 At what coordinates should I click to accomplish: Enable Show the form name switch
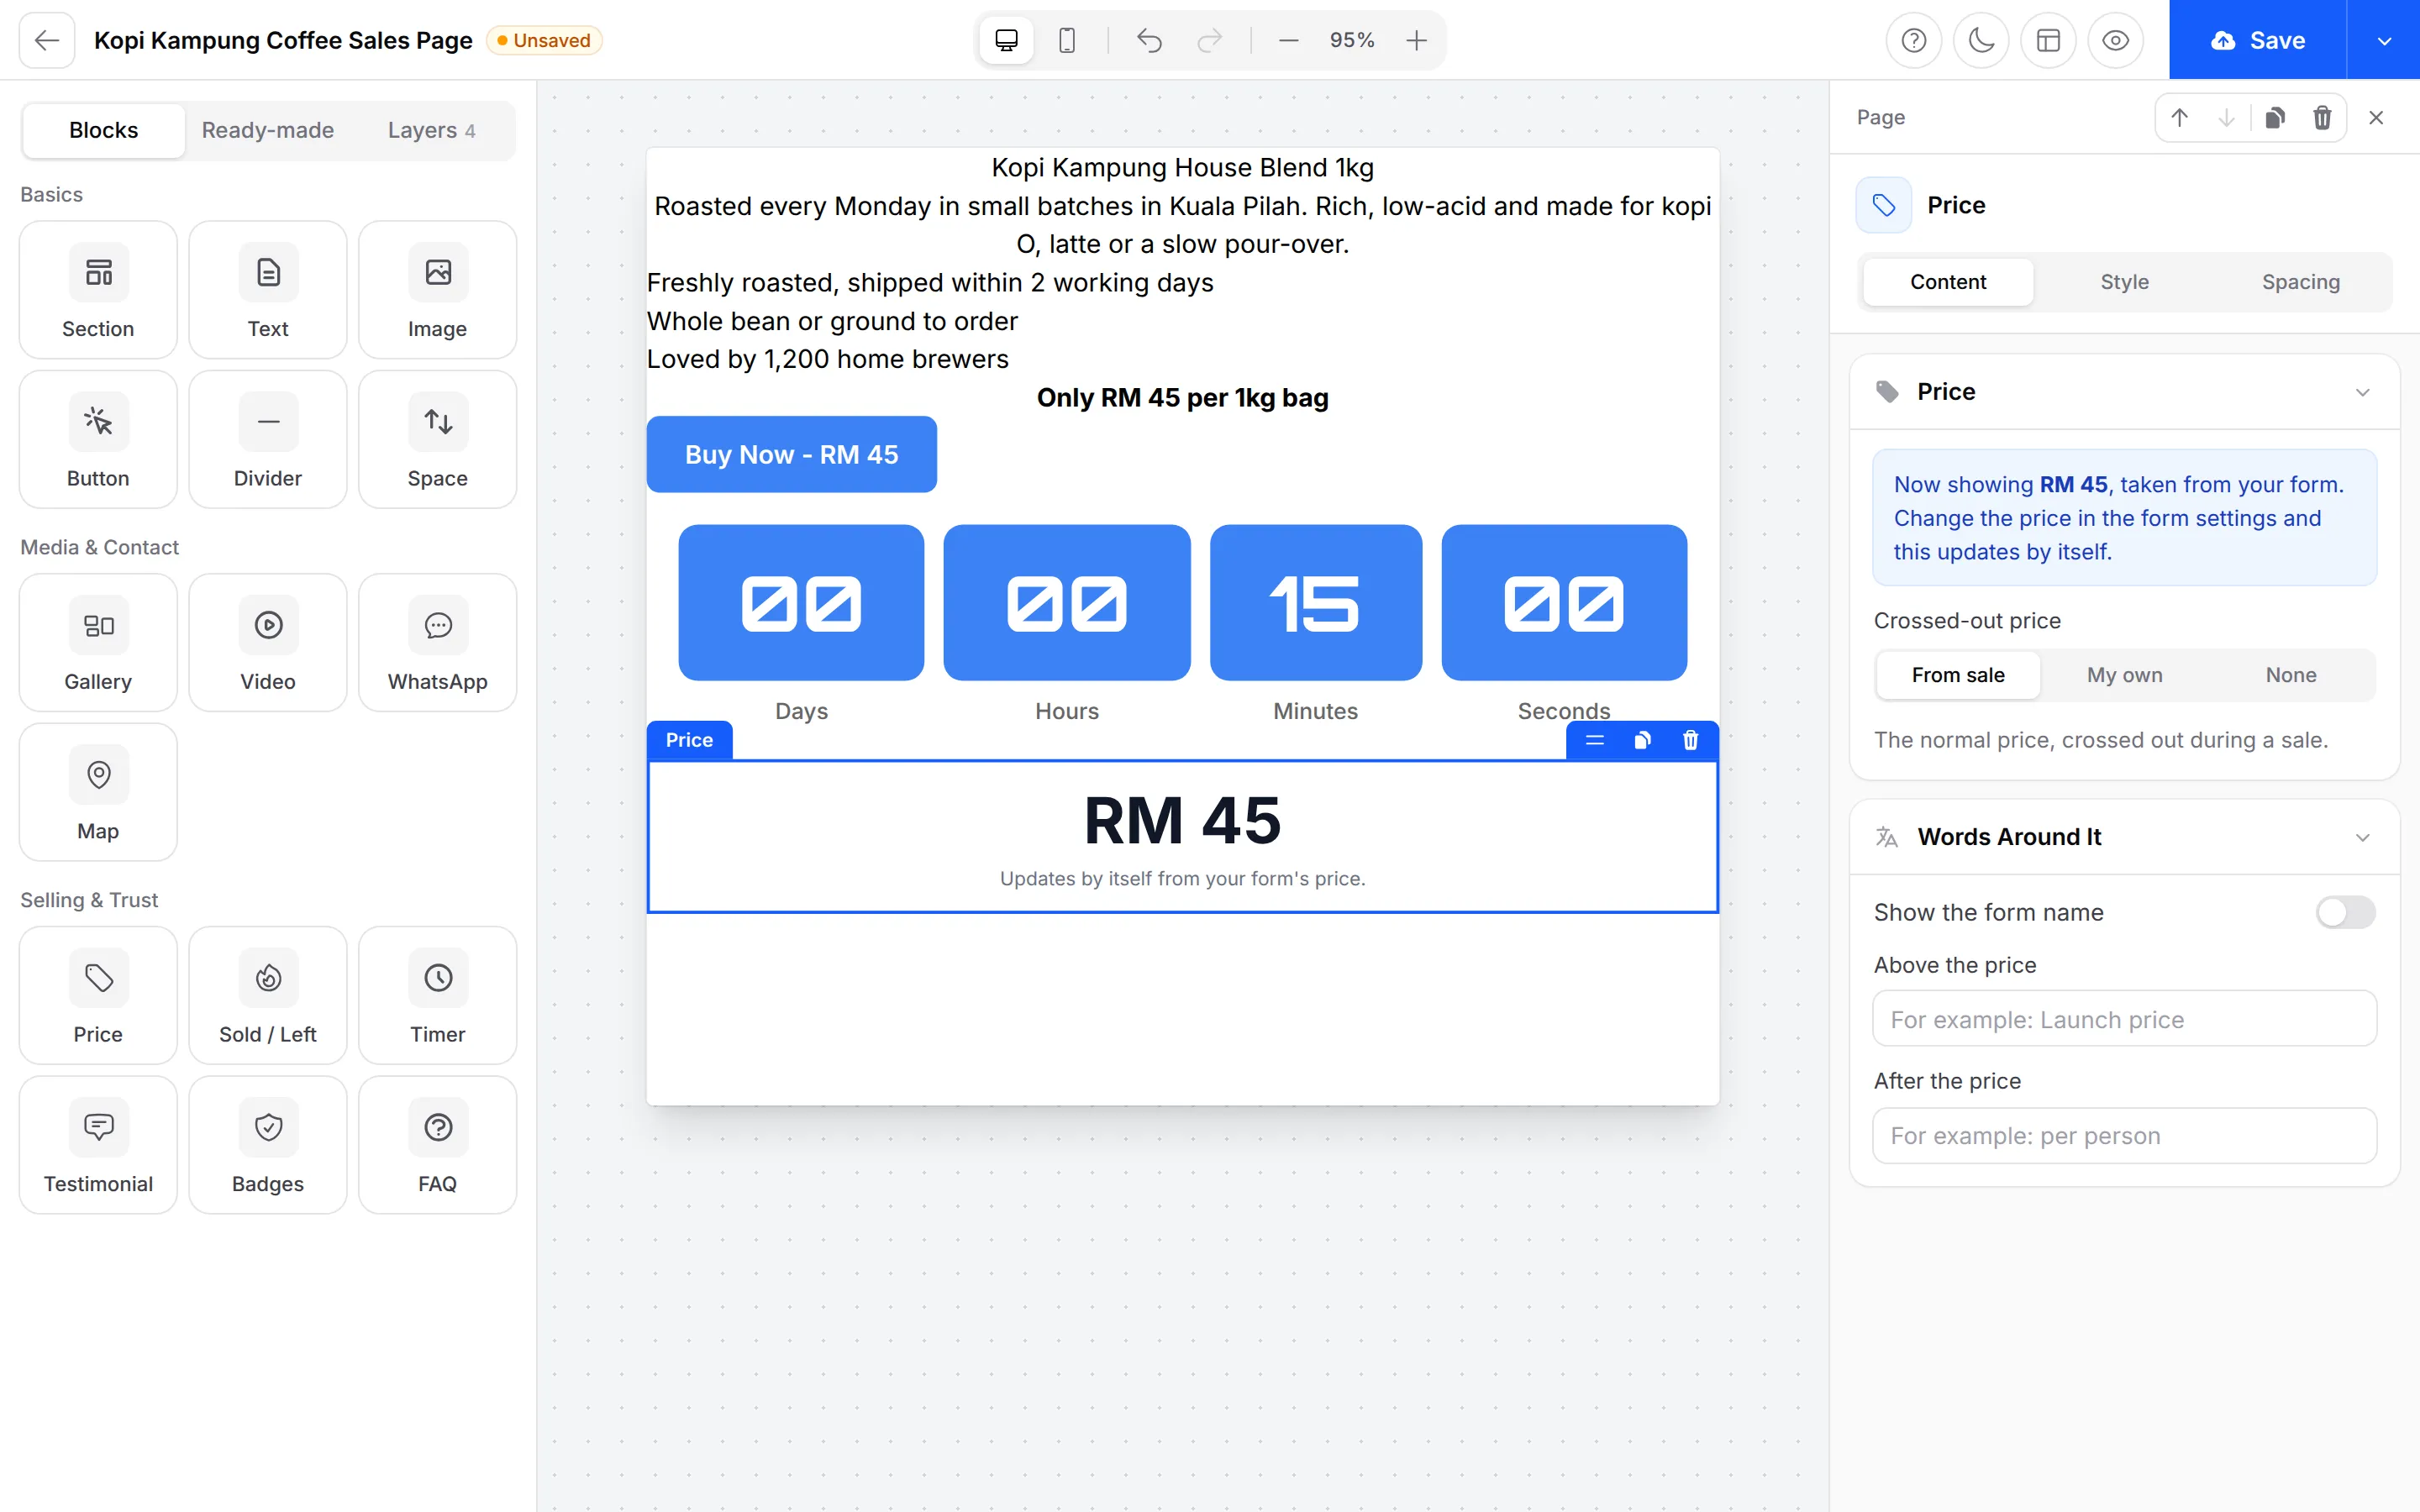2345,912
